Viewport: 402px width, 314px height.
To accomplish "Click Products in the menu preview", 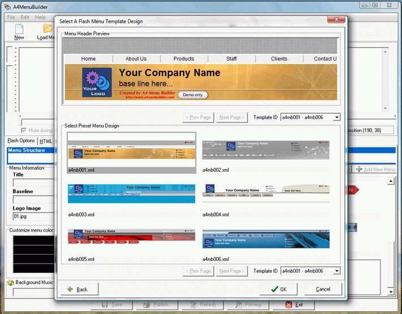I will pos(184,59).
